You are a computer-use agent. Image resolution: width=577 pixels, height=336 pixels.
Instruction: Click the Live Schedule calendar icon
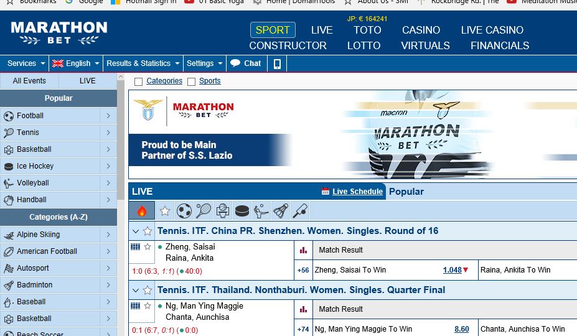(326, 192)
